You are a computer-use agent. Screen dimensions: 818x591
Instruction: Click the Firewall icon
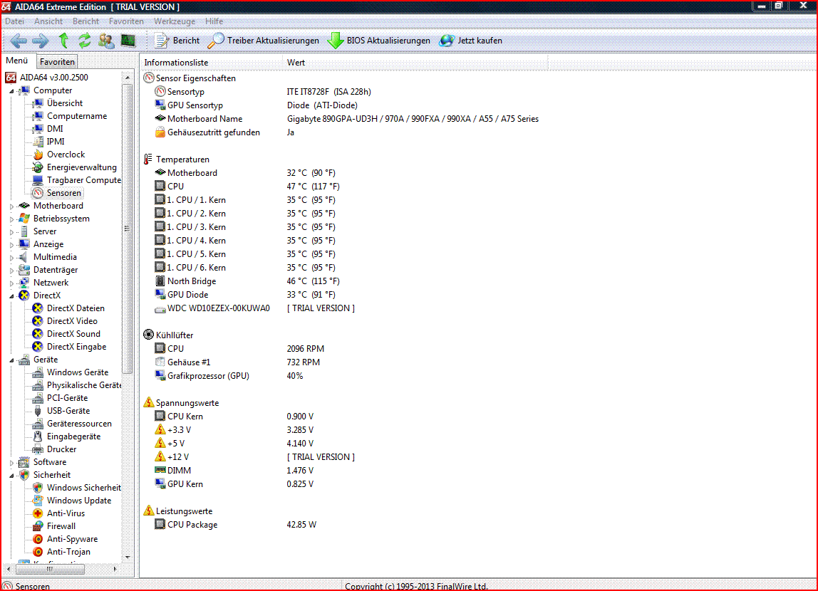(x=38, y=526)
